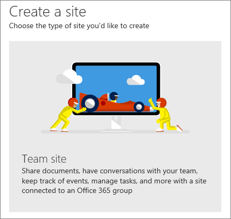Click the monitor stand

(x=116, y=123)
